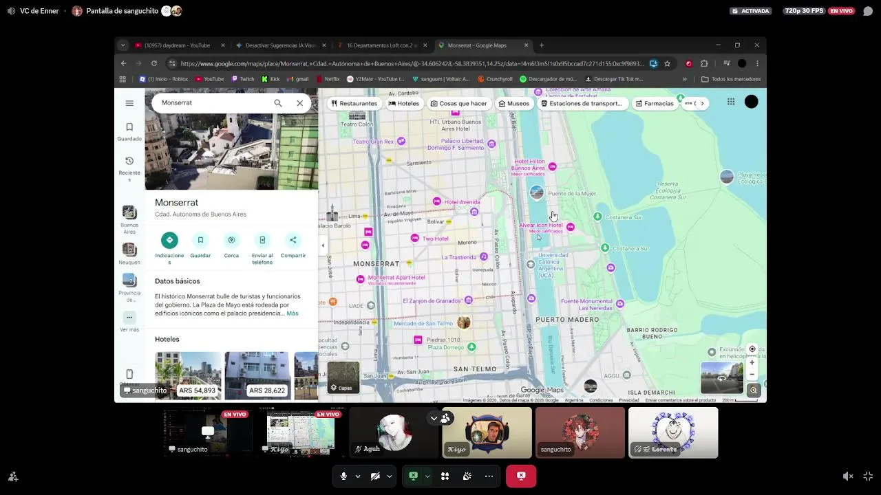The image size is (881, 495).
Task: Filter map by Restaurantes chip
Action: (354, 104)
